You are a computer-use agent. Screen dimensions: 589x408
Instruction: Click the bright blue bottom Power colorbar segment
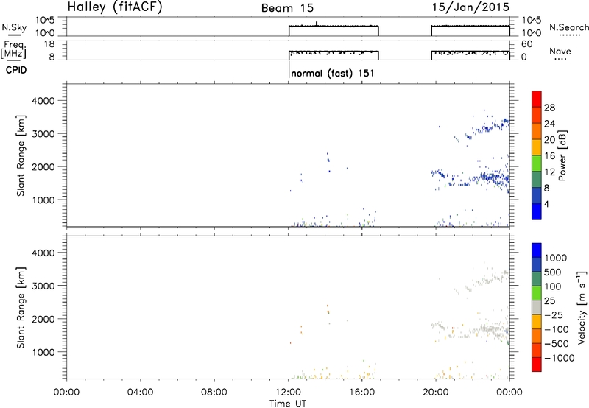(x=537, y=211)
